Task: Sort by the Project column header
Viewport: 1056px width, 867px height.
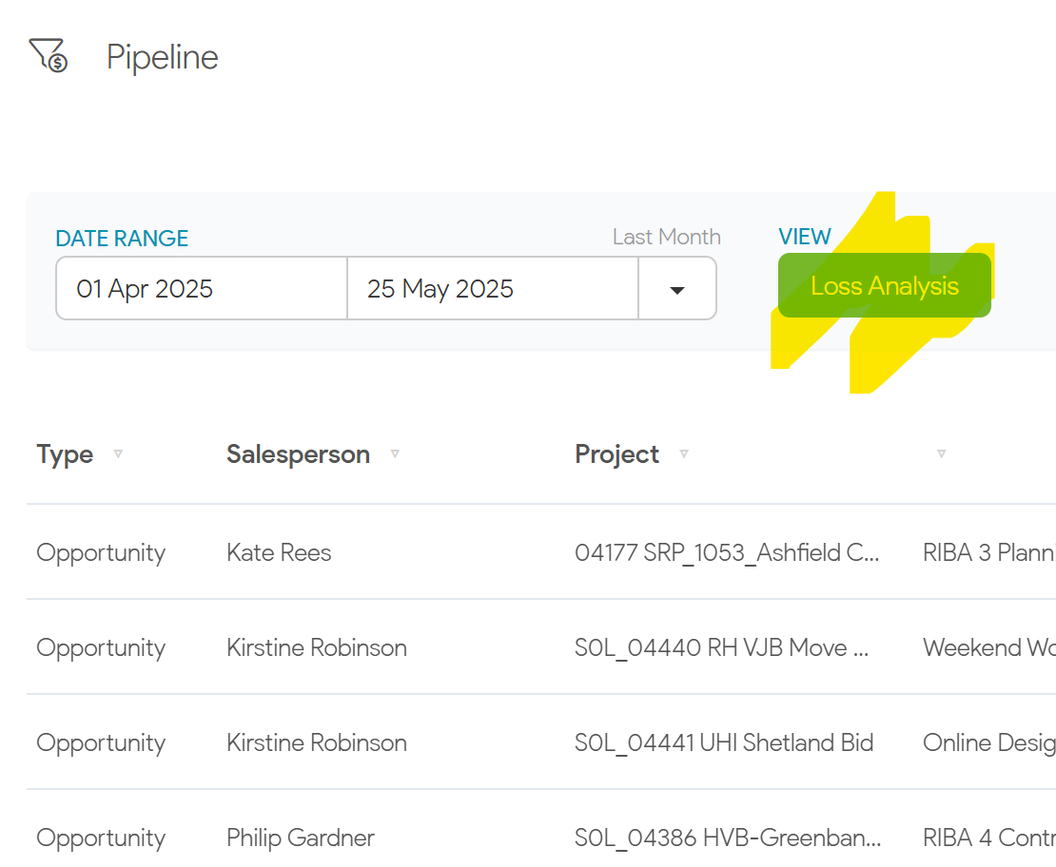Action: [x=616, y=454]
